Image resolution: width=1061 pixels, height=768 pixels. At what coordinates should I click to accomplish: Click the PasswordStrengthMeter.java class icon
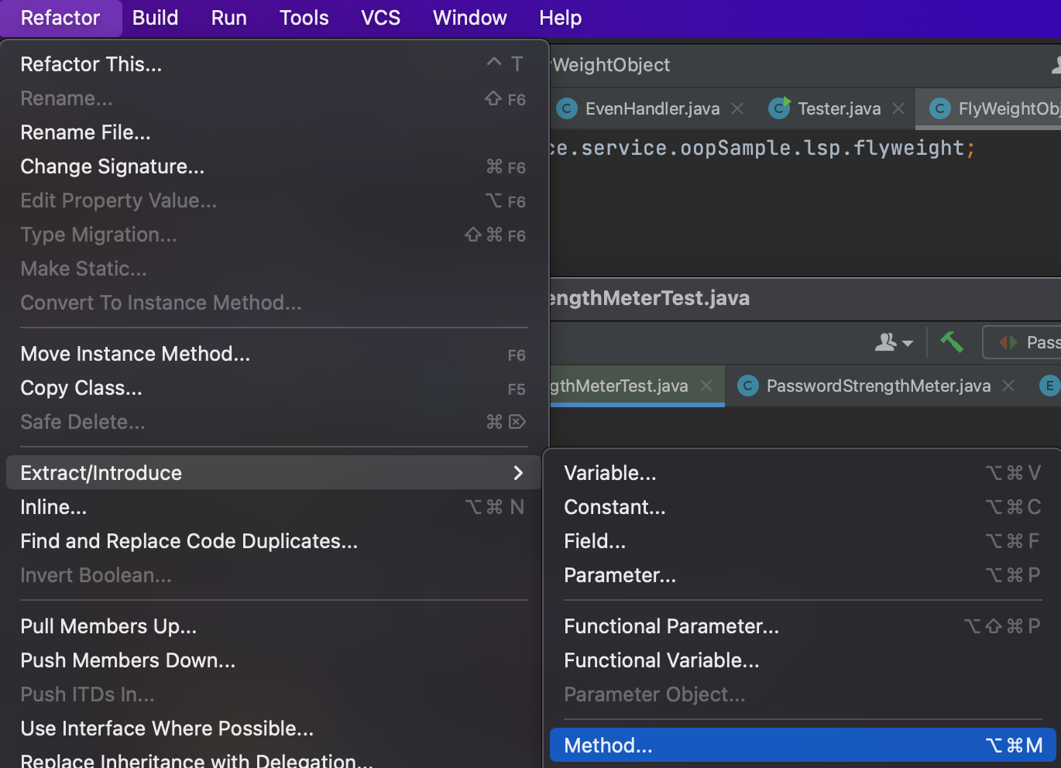[747, 386]
